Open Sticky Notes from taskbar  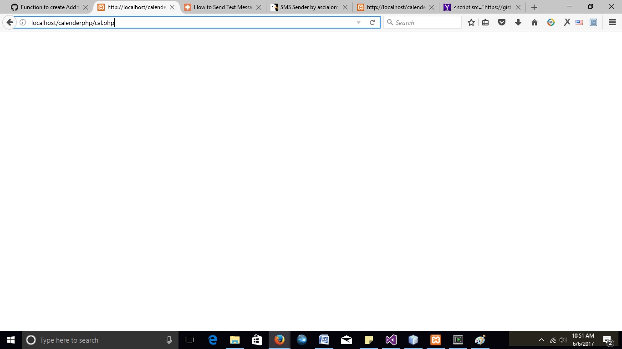click(369, 340)
